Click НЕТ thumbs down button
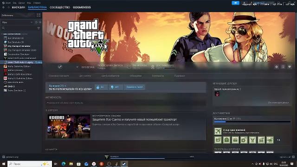Screen dimensions: 297x167 pos(116,87)
